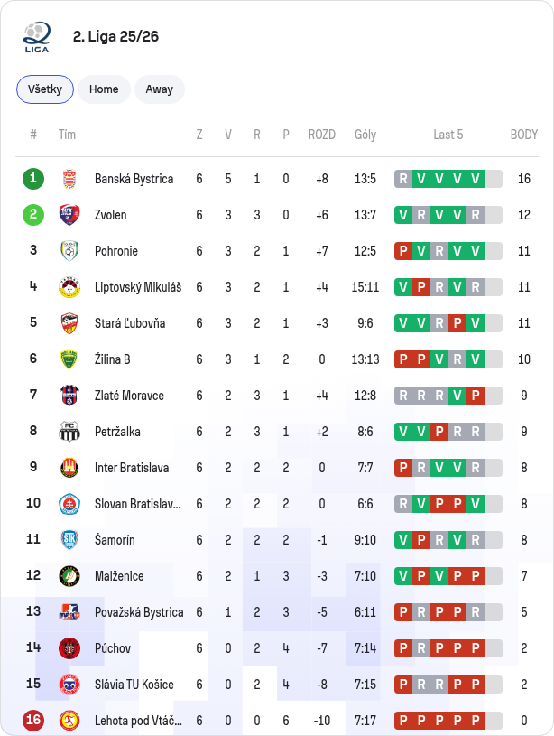Select the Všetky filter tab
This screenshot has height=736, width=554.
tap(45, 89)
